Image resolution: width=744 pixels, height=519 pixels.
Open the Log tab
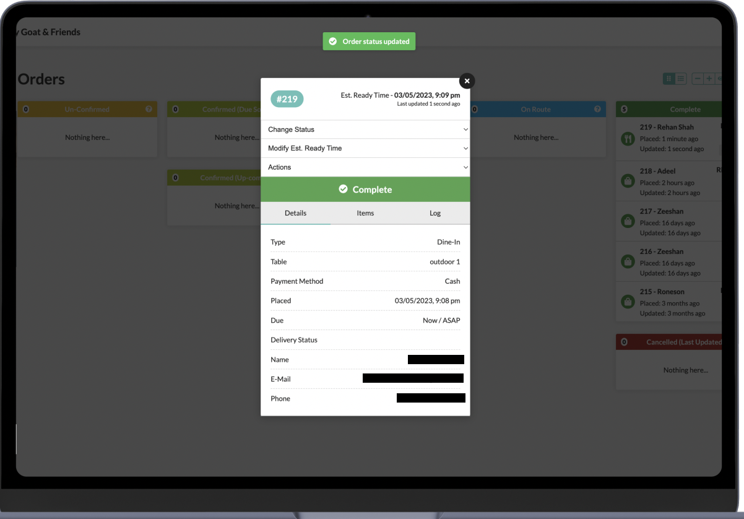click(435, 213)
